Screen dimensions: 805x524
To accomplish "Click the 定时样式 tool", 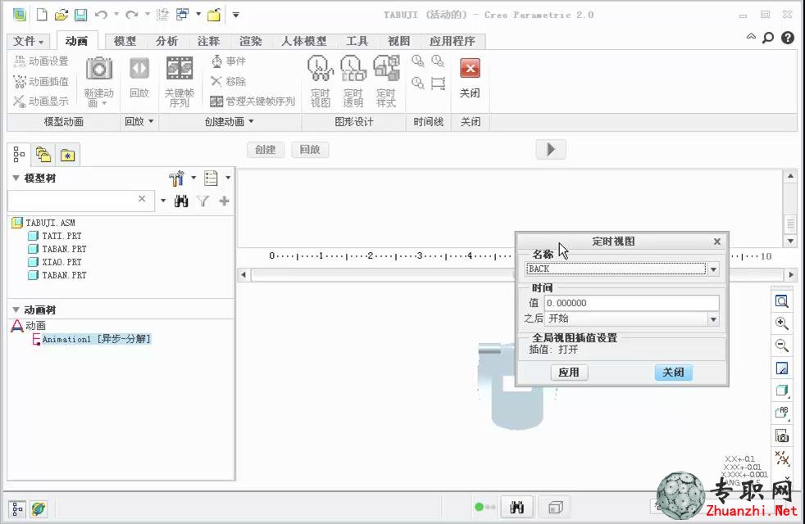I will click(x=386, y=82).
